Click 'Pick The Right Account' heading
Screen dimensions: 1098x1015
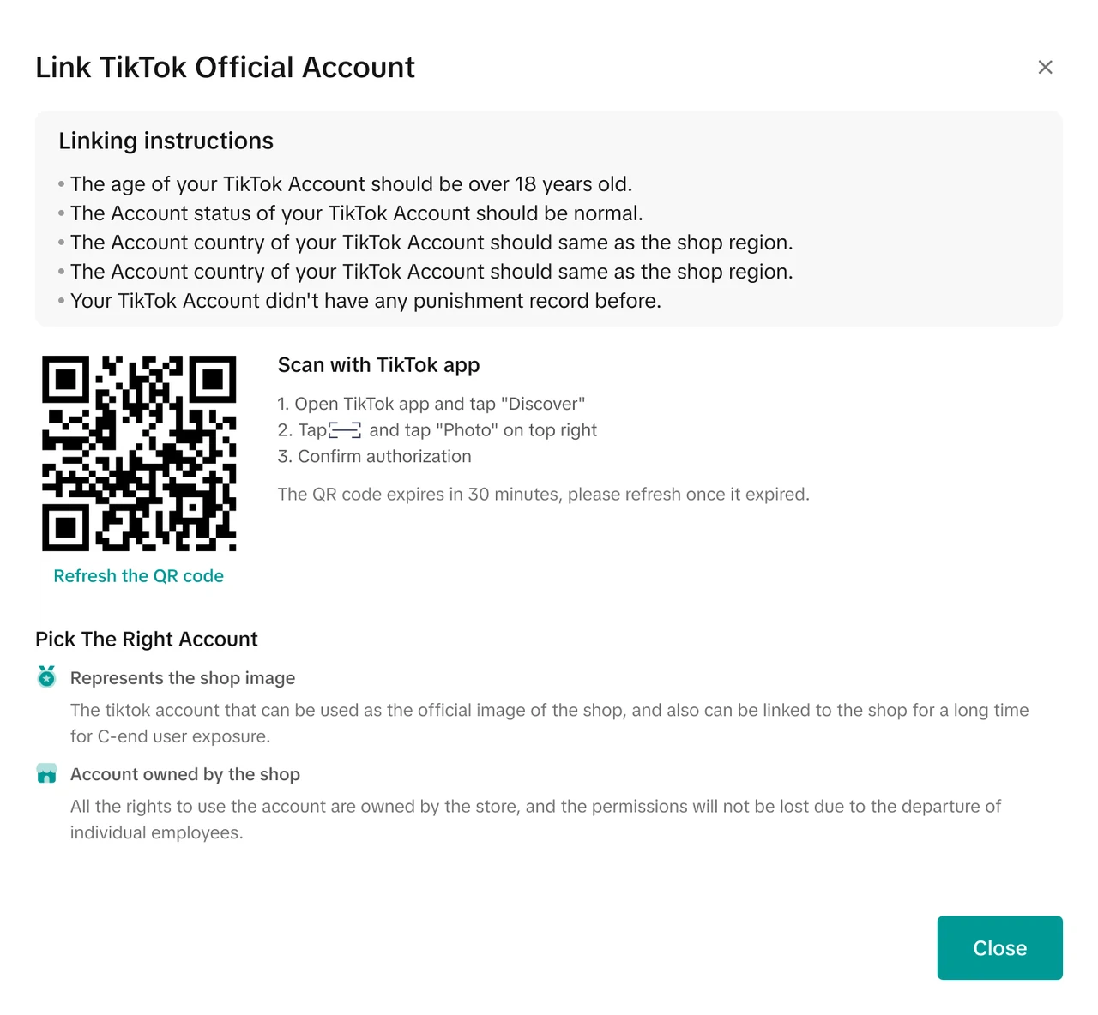tap(146, 639)
